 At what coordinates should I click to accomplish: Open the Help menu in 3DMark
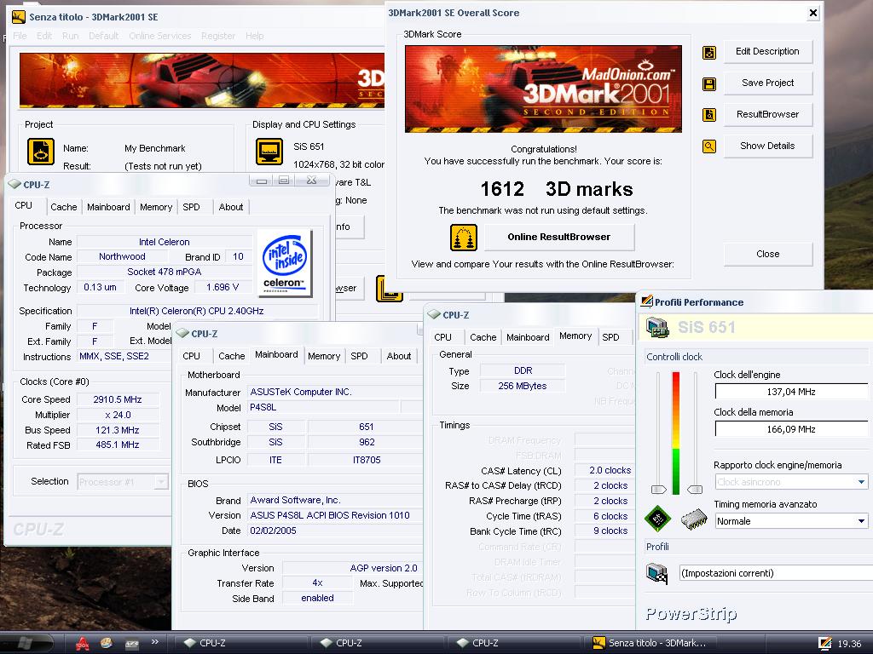tap(254, 36)
